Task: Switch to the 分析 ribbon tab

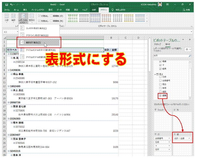Action: (94, 10)
